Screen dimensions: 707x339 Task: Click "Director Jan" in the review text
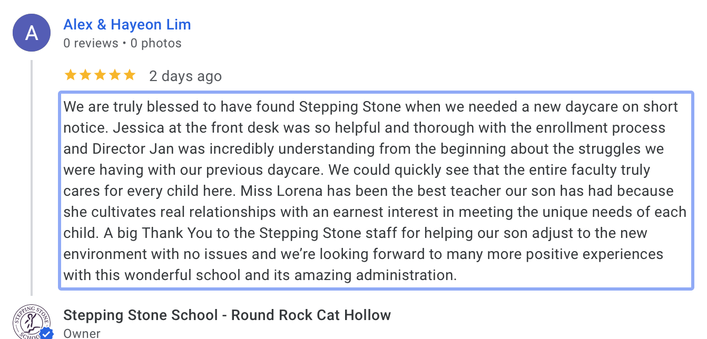[x=126, y=149]
